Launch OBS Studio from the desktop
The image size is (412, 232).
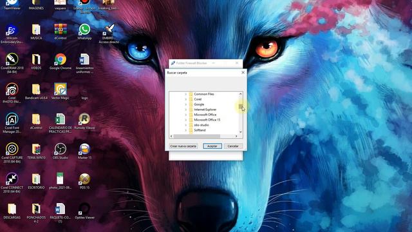[x=61, y=151]
